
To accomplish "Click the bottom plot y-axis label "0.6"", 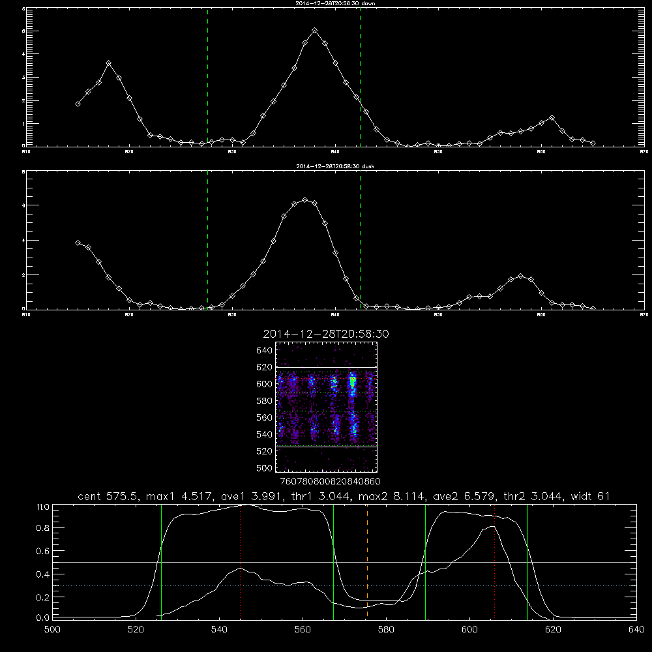I will (x=43, y=551).
